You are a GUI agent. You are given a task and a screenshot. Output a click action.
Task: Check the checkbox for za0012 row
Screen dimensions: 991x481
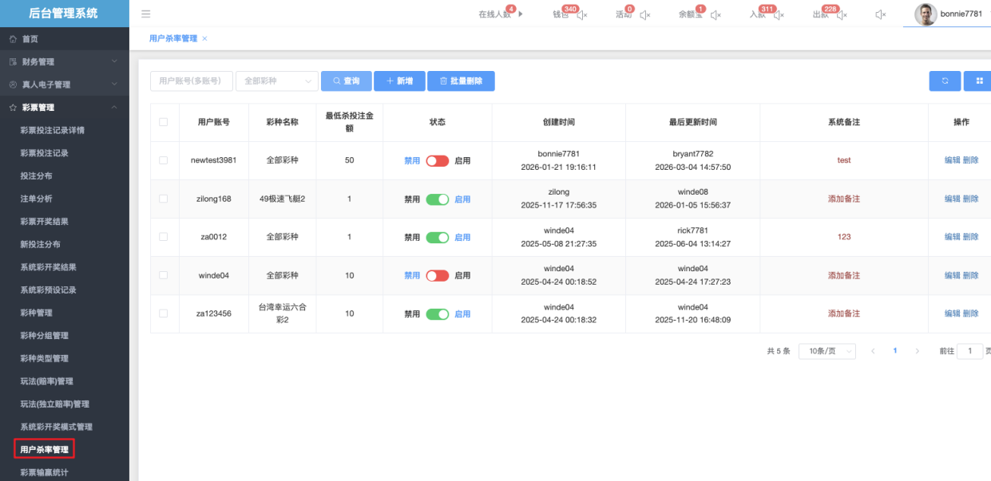tap(164, 237)
